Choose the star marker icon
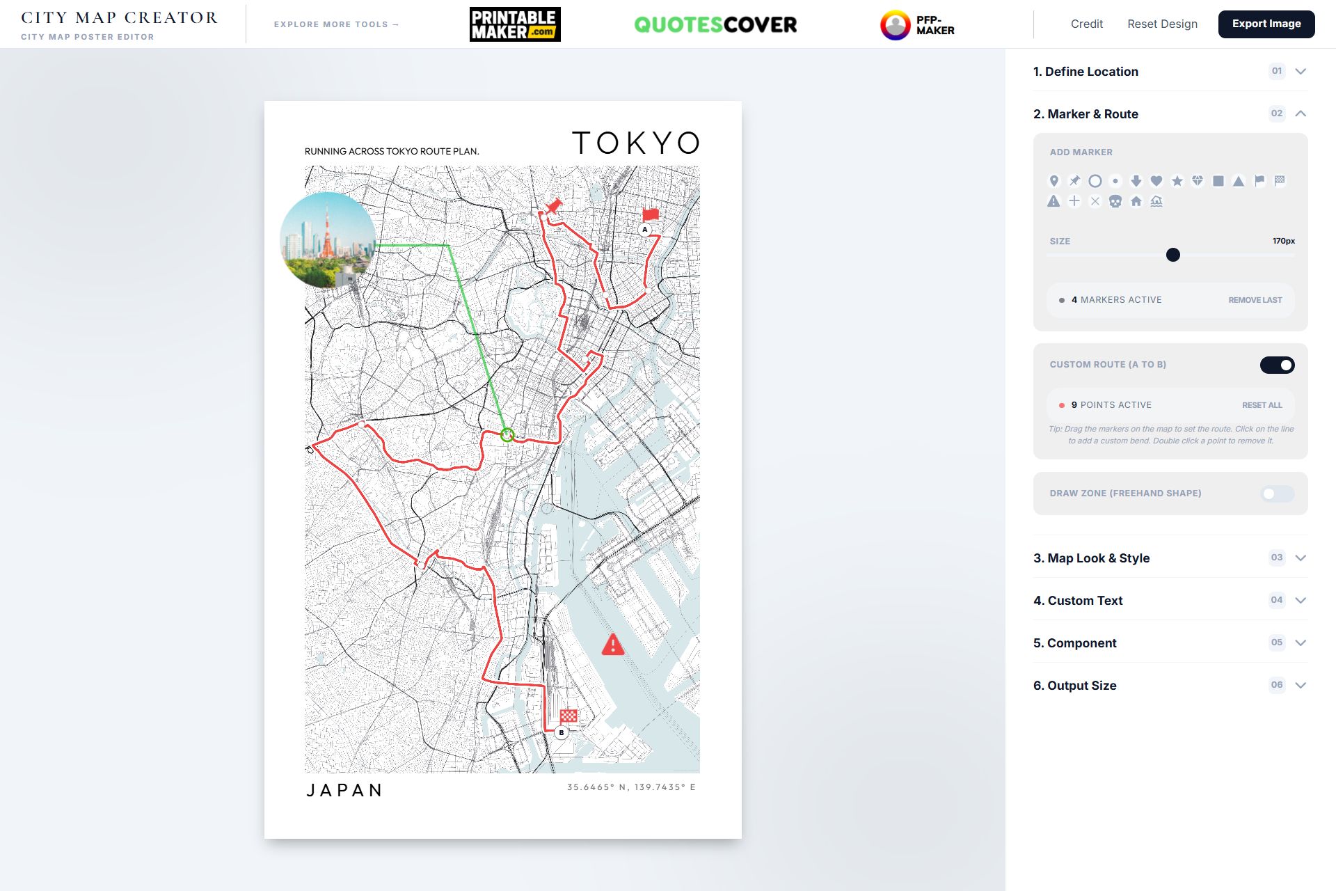The height and width of the screenshot is (891, 1336). (x=1177, y=181)
